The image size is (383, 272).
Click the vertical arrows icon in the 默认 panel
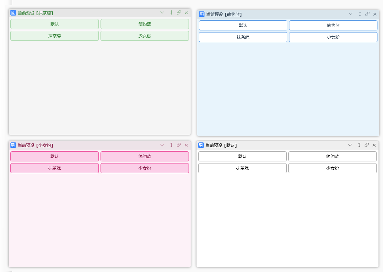point(359,145)
